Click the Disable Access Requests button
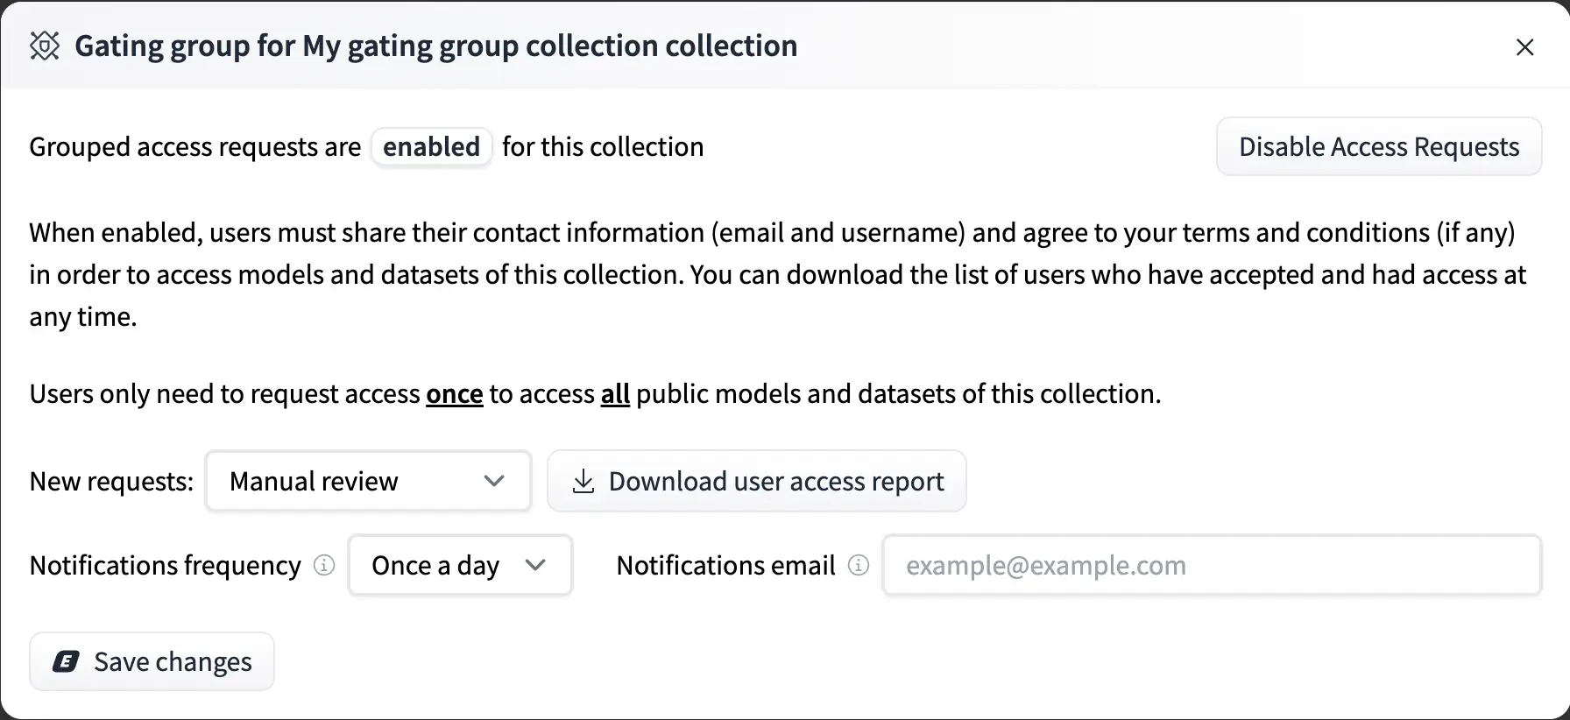 click(x=1378, y=147)
